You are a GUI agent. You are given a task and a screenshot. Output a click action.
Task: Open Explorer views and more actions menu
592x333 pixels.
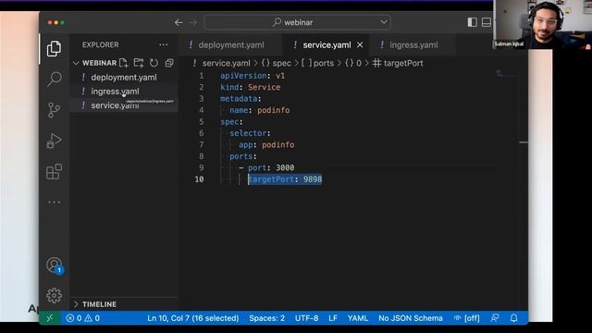(163, 45)
